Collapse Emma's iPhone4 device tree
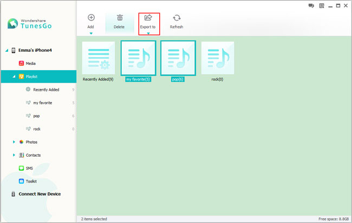Screen dimensions: 352x223 tap(6, 50)
